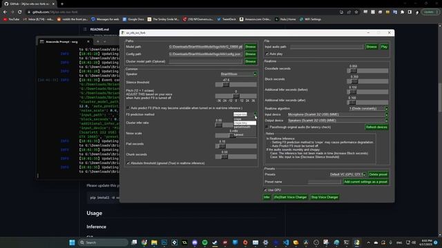Click the Browse button for Config path
The width and height of the screenshot is (442, 248).
click(x=250, y=54)
